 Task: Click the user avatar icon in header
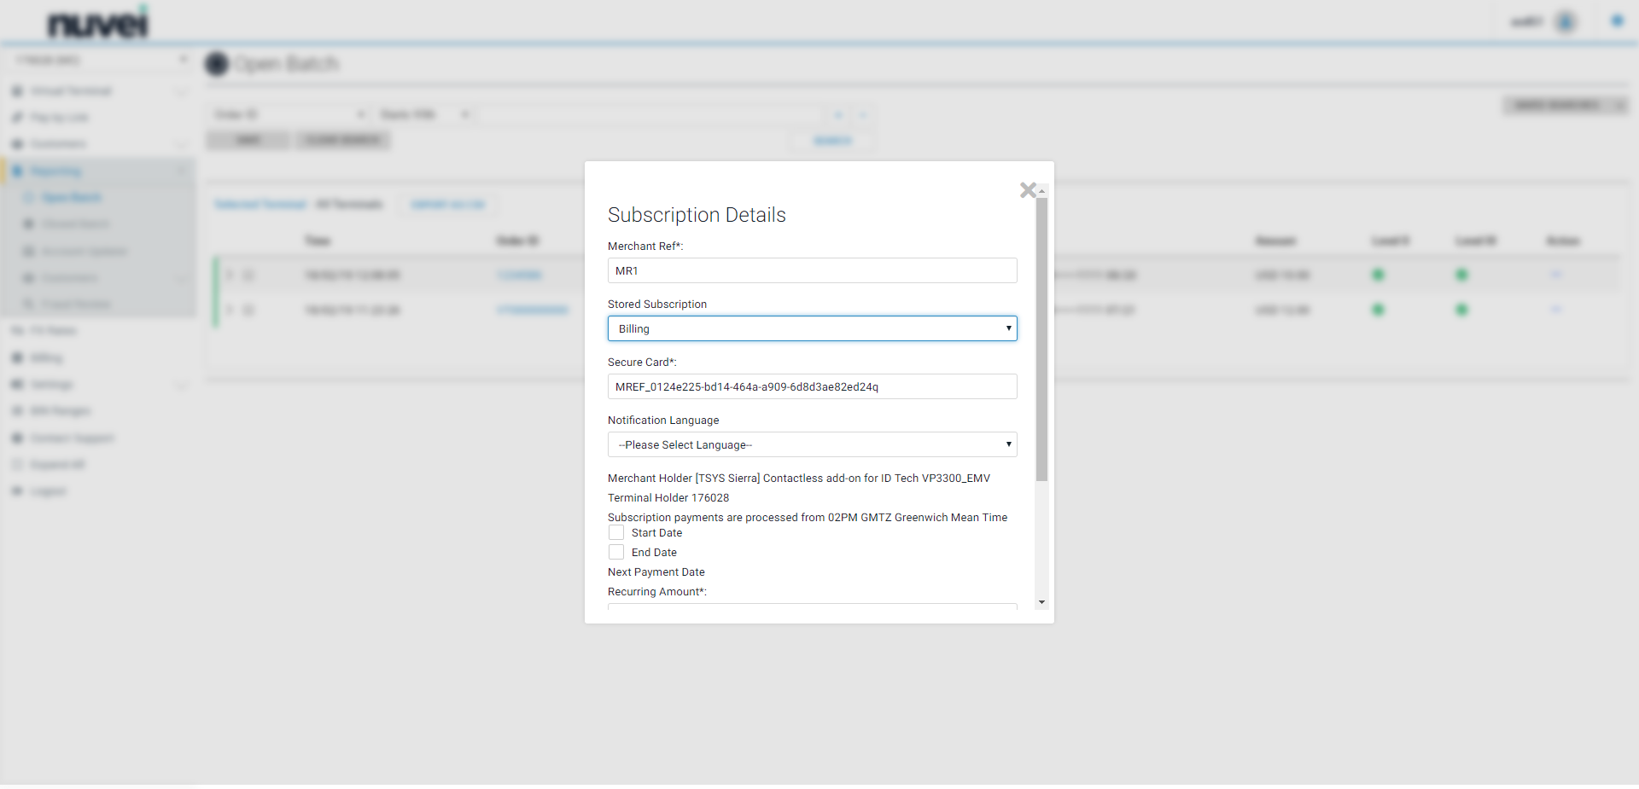1566,22
